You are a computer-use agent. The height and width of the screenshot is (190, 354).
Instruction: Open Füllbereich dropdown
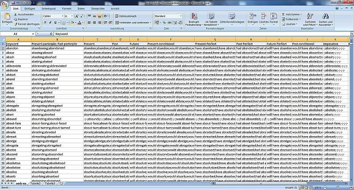pyautogui.click(x=292, y=19)
